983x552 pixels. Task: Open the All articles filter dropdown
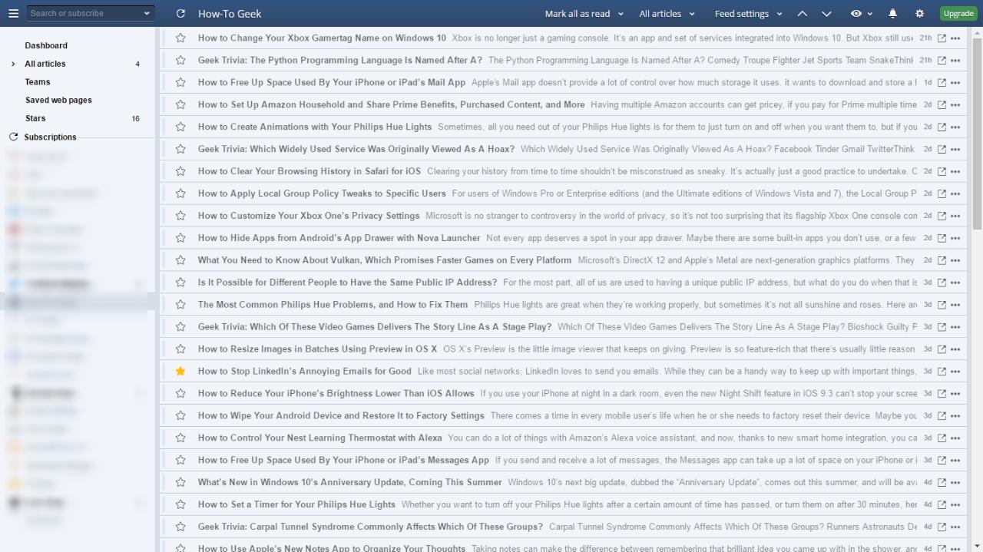667,14
